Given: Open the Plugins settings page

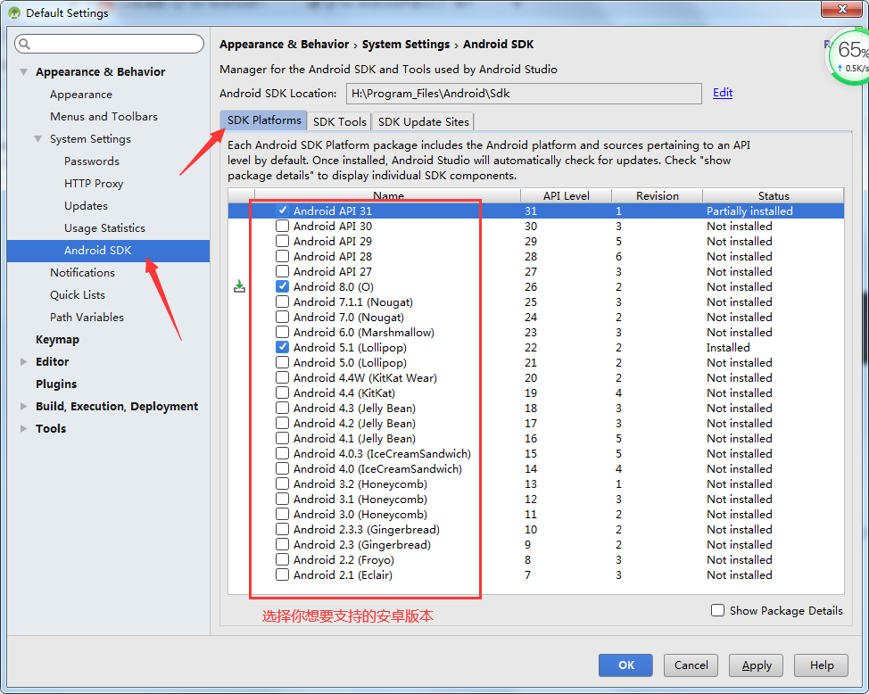Looking at the screenshot, I should click(56, 384).
